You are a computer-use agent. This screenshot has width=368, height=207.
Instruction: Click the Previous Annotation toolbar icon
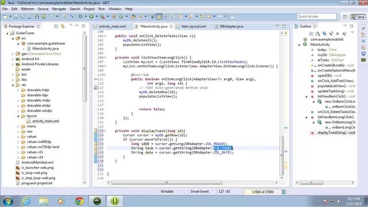coord(191,17)
